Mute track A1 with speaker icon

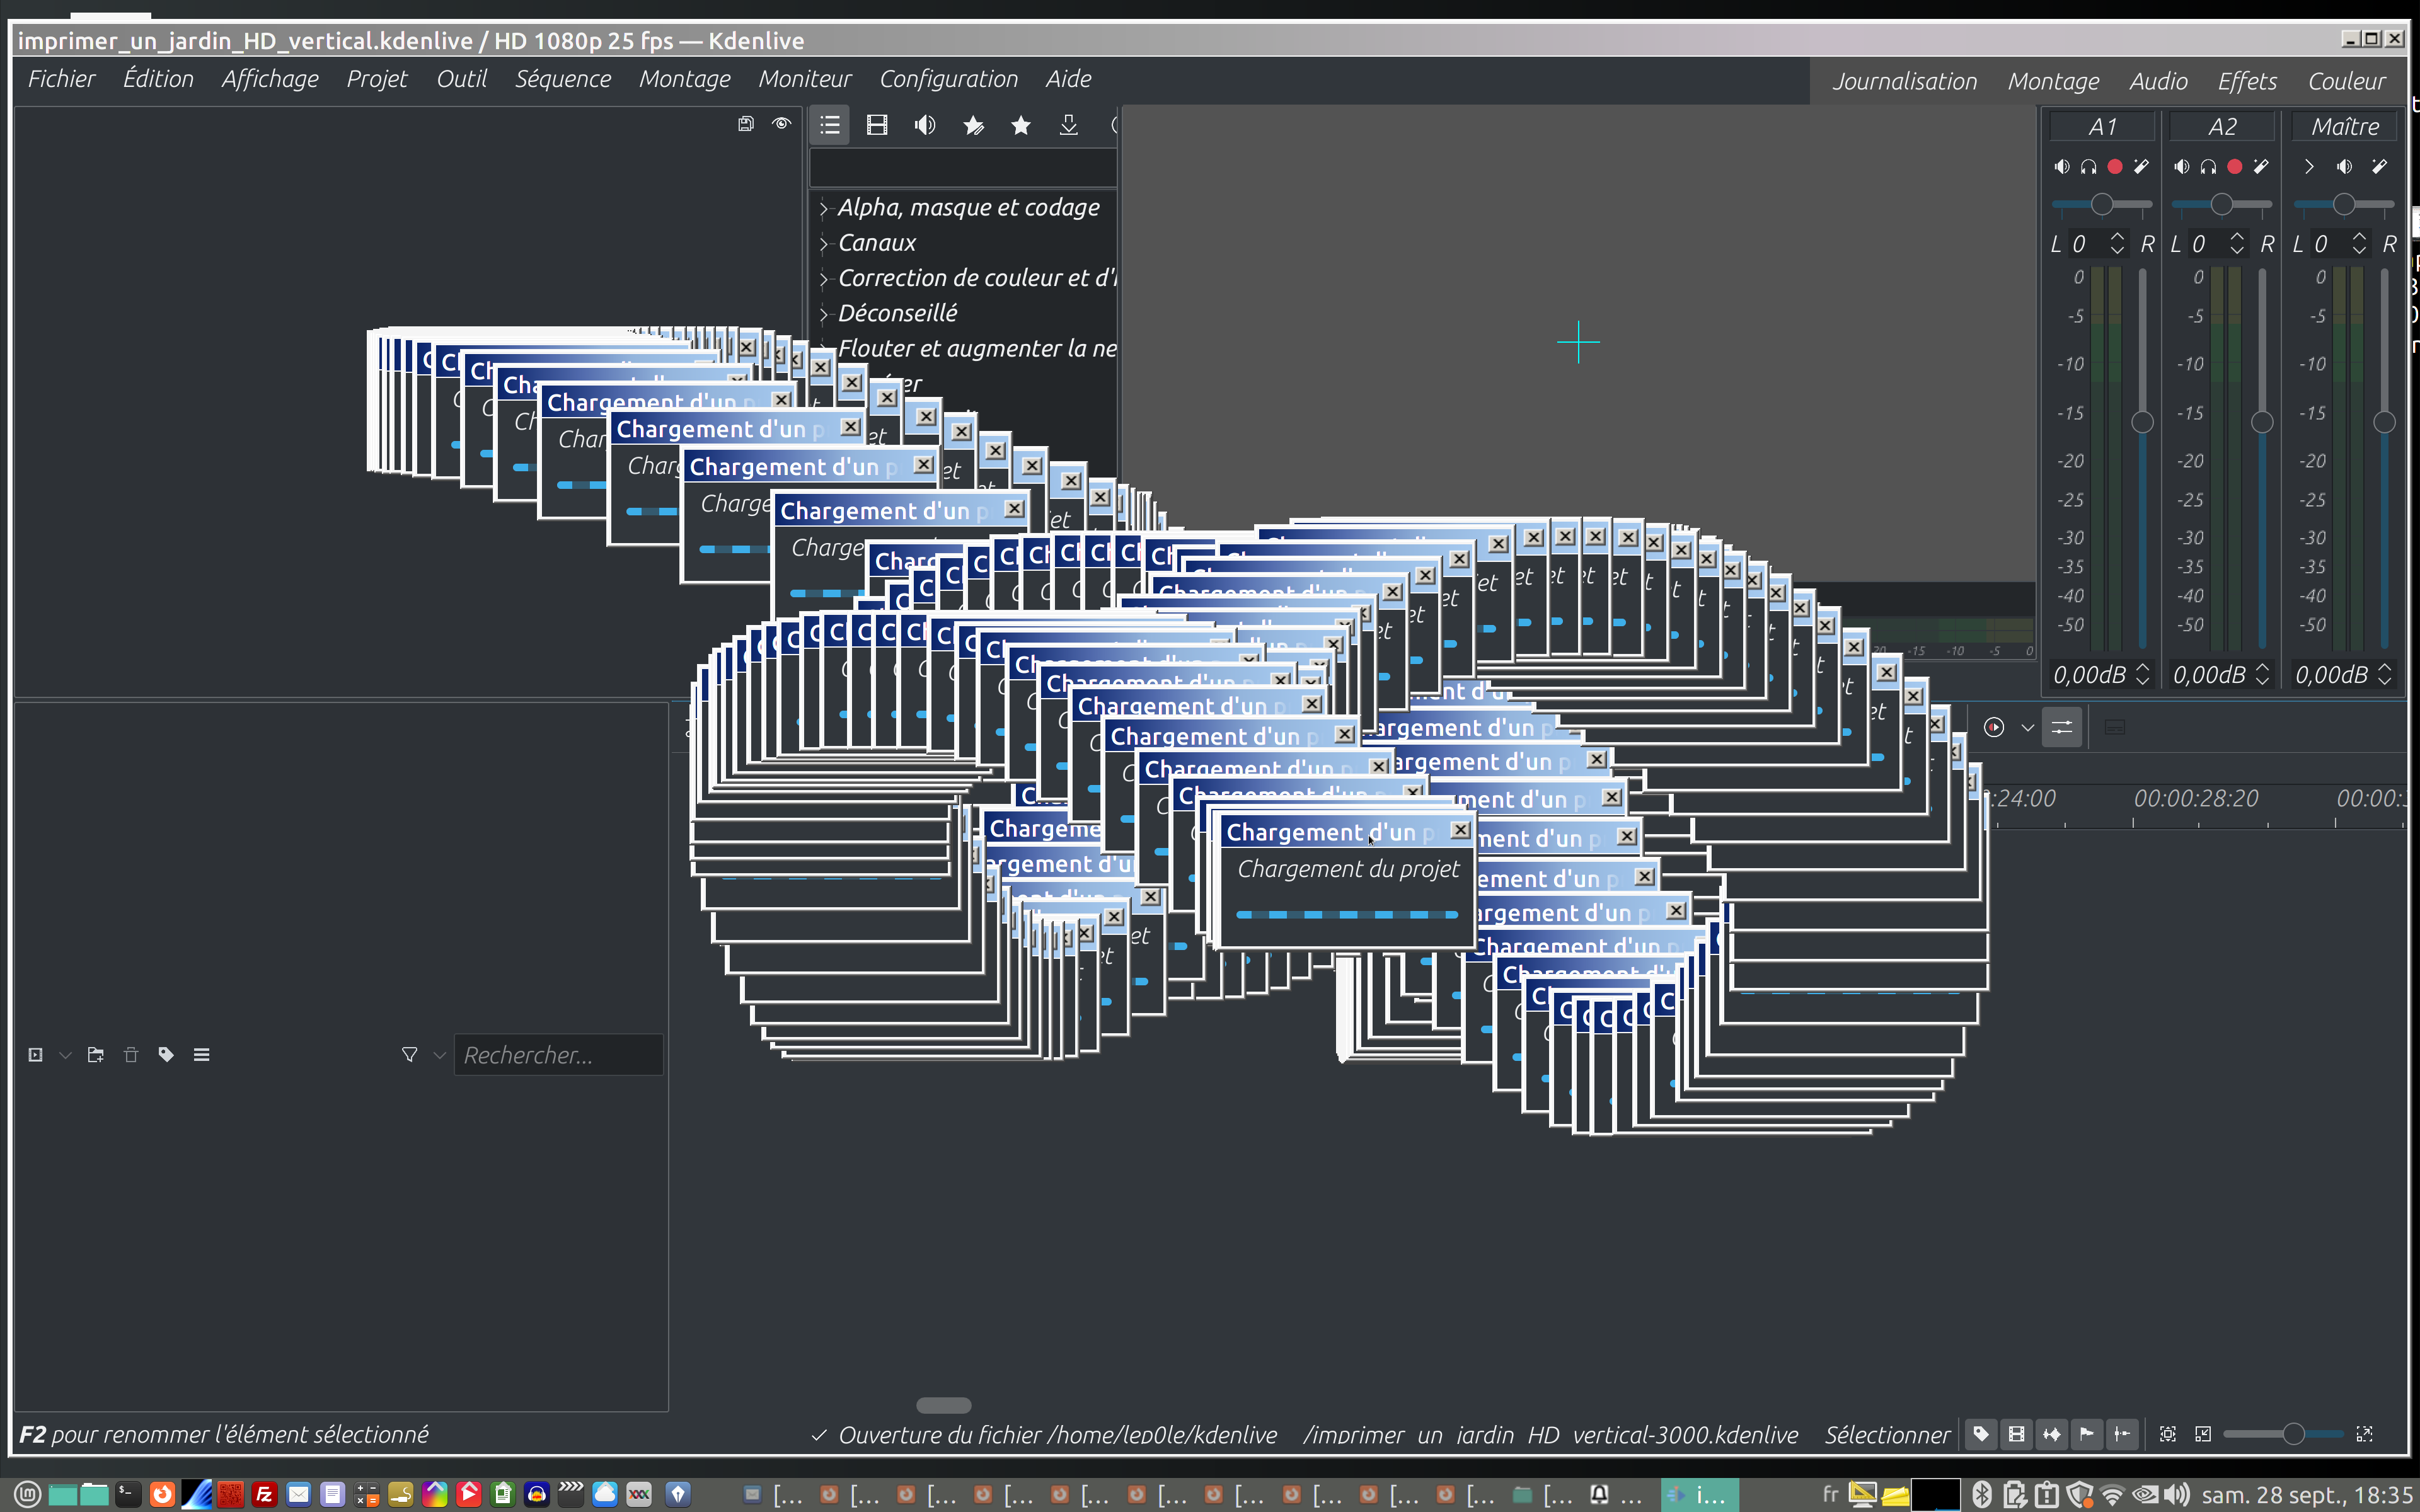click(2061, 167)
